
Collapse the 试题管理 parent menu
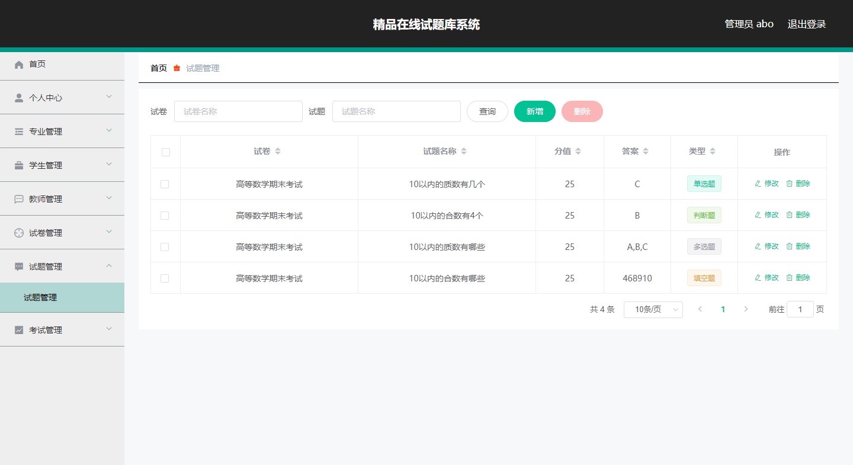click(x=62, y=267)
